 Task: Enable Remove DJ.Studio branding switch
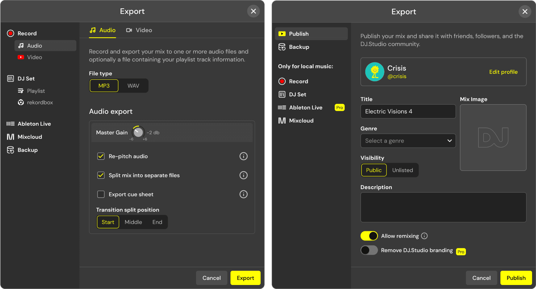point(369,250)
